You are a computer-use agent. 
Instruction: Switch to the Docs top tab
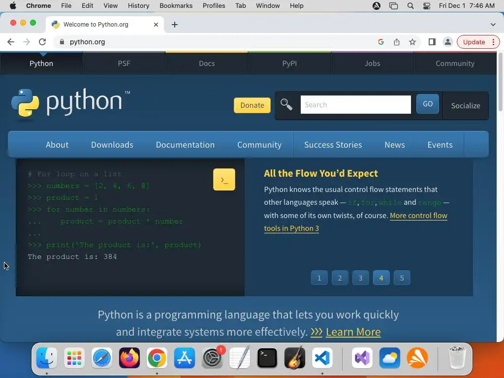207,63
